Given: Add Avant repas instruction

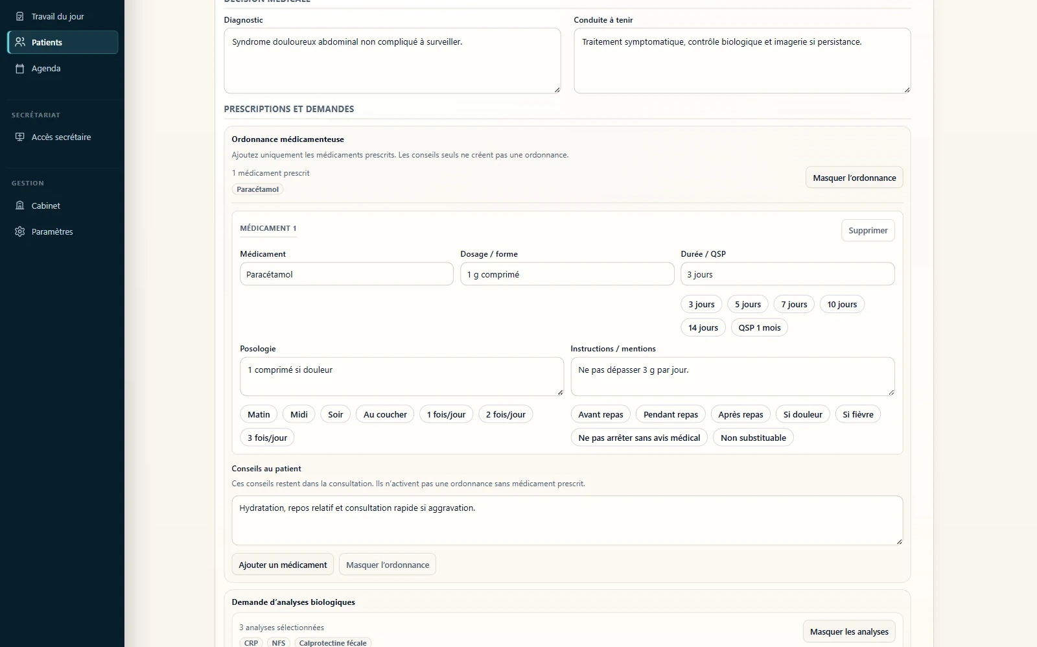Looking at the screenshot, I should click(x=601, y=414).
